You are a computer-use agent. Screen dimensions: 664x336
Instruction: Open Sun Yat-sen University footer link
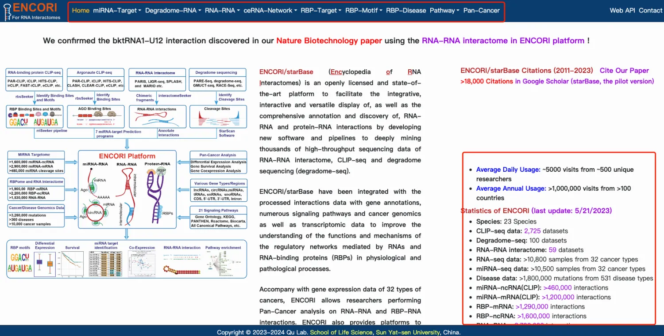(x=408, y=332)
